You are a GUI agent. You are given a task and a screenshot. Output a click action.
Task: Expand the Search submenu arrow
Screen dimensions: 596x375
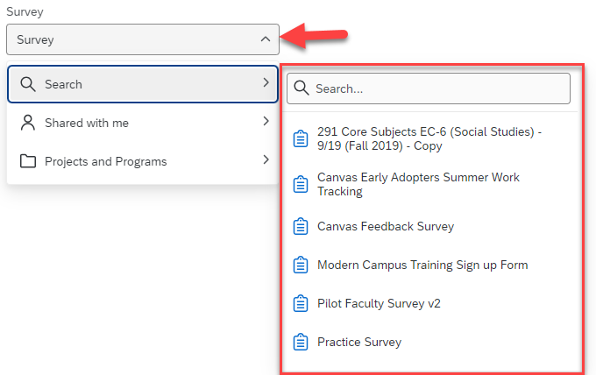[x=265, y=83]
